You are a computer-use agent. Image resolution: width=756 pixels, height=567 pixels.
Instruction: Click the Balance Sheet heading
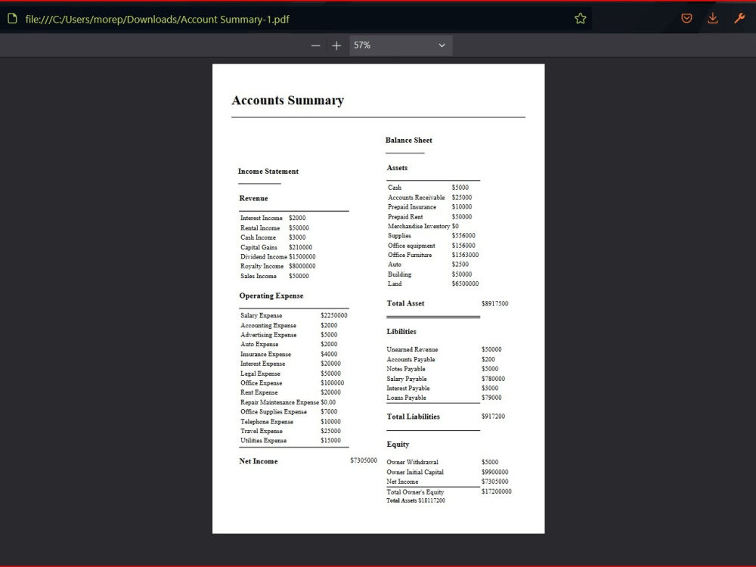pyautogui.click(x=409, y=141)
